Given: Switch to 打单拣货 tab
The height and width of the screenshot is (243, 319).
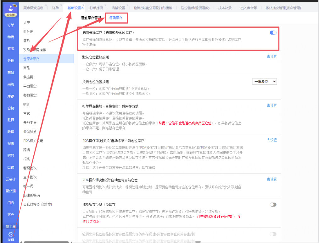Looking at the screenshot, I should coord(97,8).
